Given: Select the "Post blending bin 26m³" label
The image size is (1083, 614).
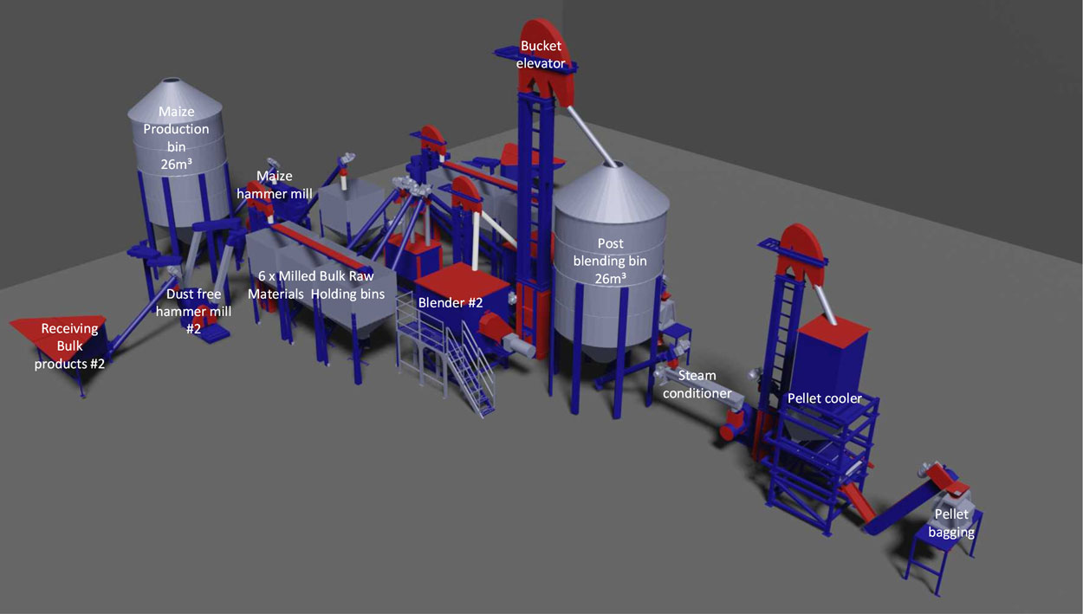Looking at the screenshot, I should point(610,261).
